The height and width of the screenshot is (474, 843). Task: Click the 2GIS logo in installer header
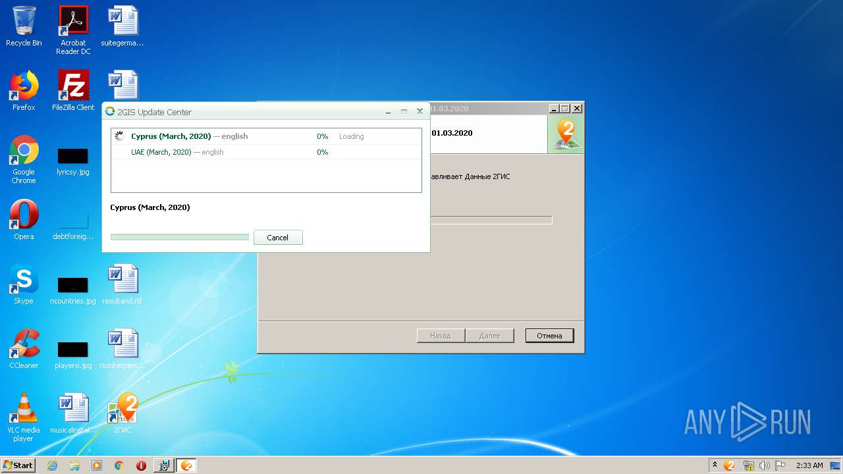[x=565, y=135]
